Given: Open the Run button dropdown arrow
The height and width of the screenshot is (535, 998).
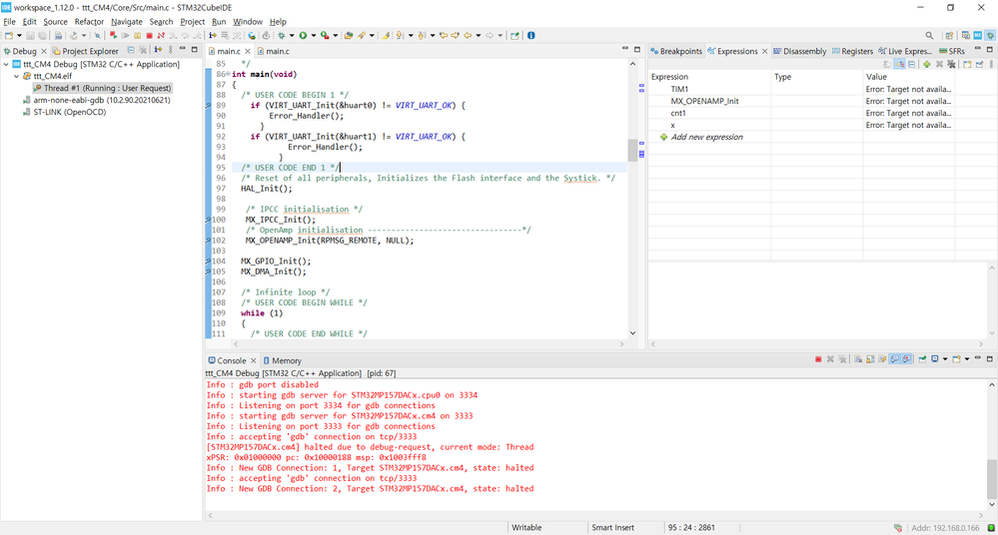Looking at the screenshot, I should (313, 35).
